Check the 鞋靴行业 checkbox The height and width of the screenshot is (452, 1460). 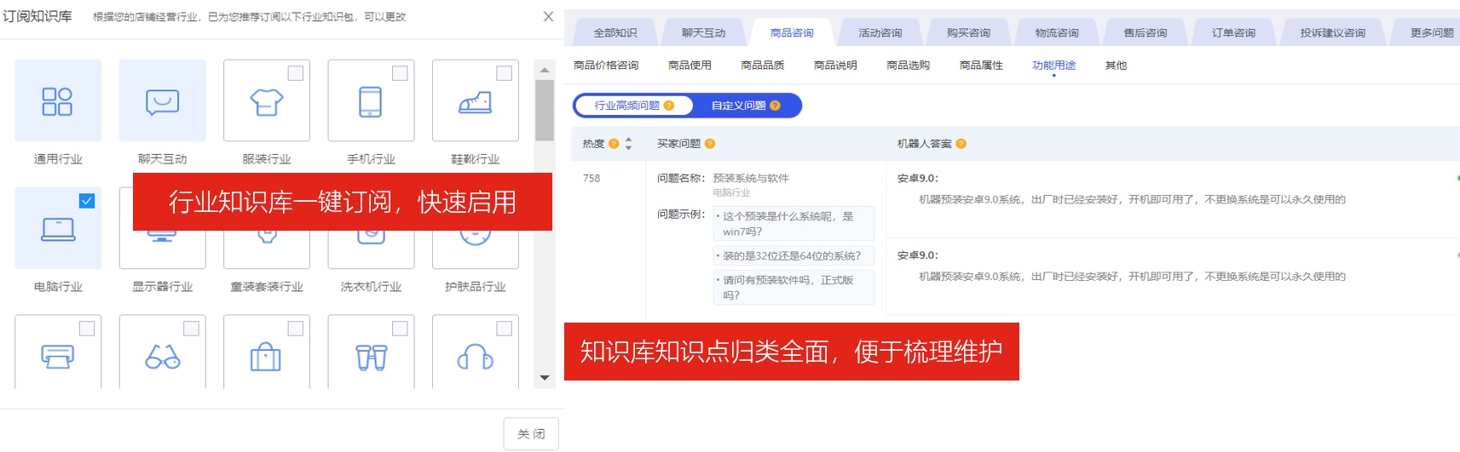tap(505, 73)
